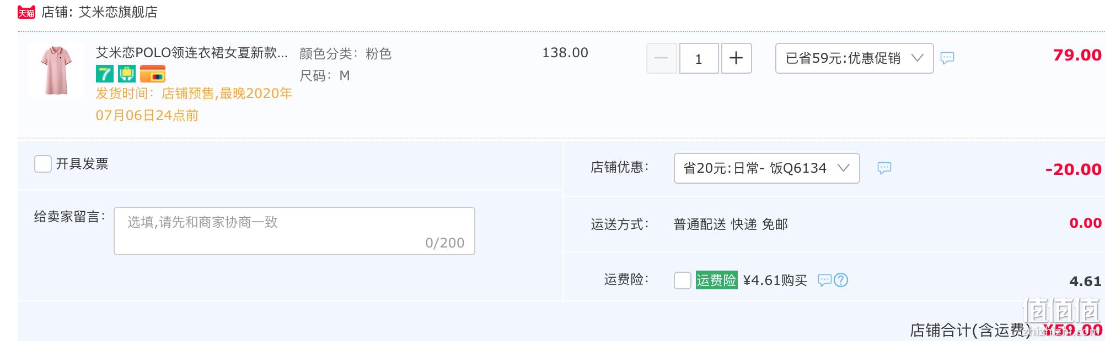Click the green shield guarantee badge
Screen dimensions: 1105x341
pyautogui.click(x=127, y=74)
